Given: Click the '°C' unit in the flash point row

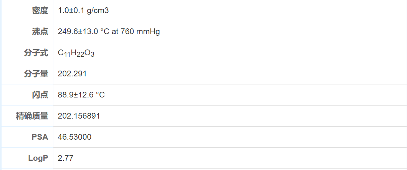Looking at the screenshot, I should pos(100,95).
